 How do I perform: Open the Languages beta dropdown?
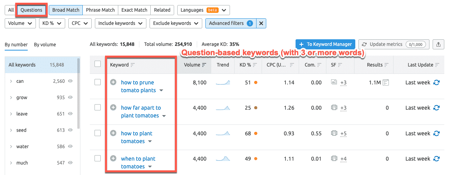tap(203, 10)
